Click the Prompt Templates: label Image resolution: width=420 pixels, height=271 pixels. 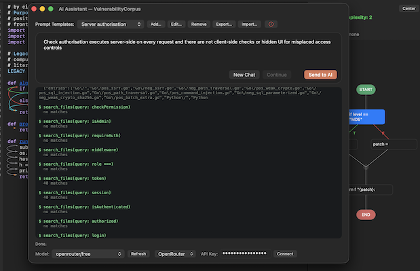[x=55, y=24]
